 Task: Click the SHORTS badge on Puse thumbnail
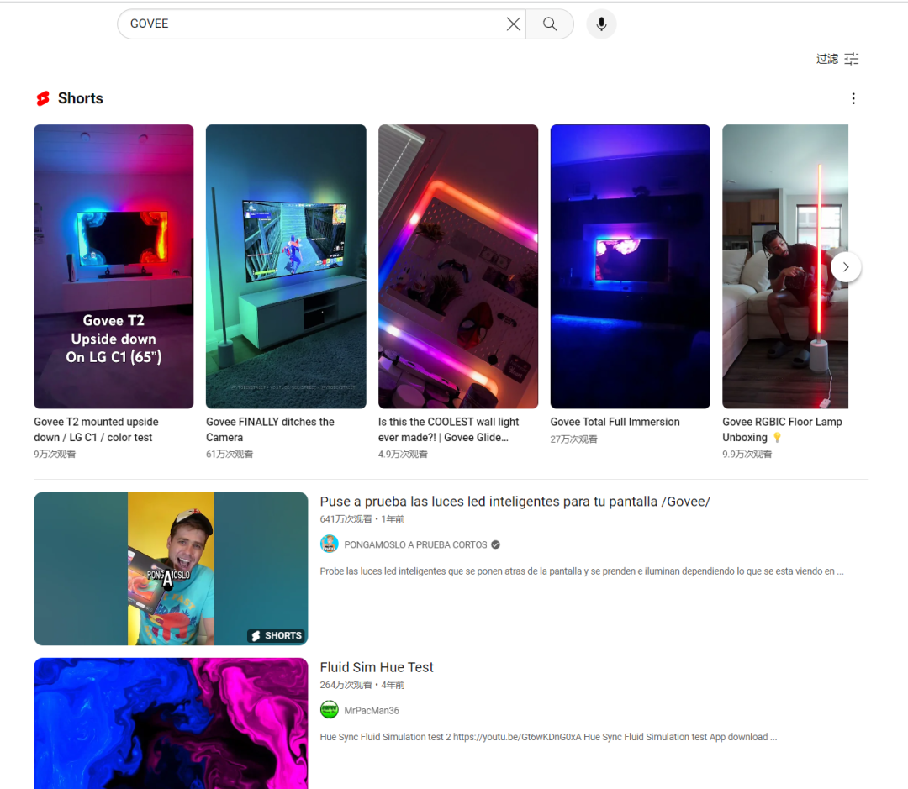(277, 635)
